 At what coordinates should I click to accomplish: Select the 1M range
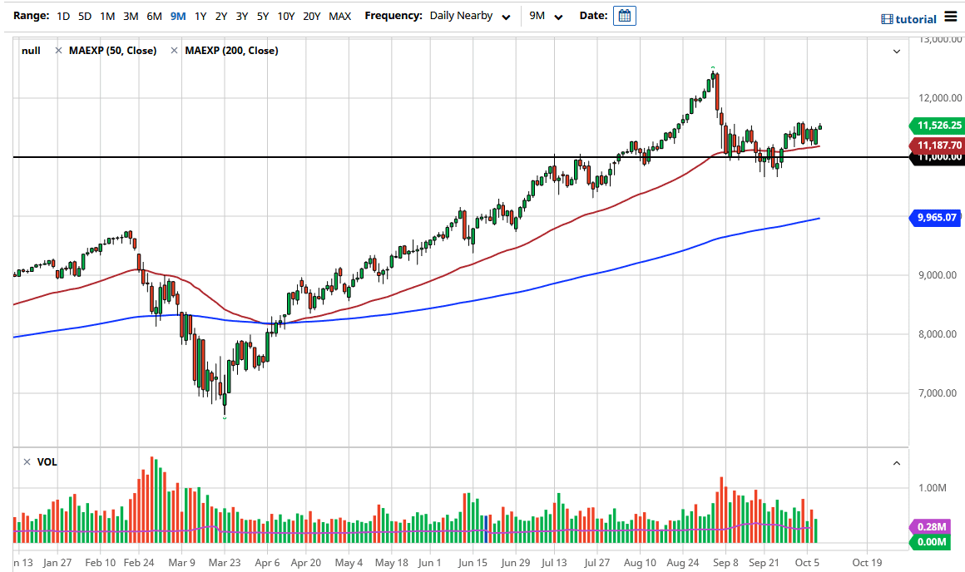pyautogui.click(x=107, y=16)
